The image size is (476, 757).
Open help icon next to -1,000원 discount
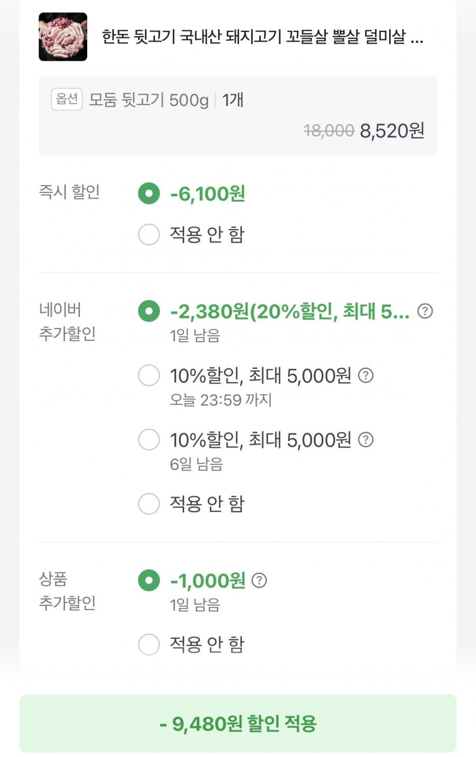pos(259,581)
